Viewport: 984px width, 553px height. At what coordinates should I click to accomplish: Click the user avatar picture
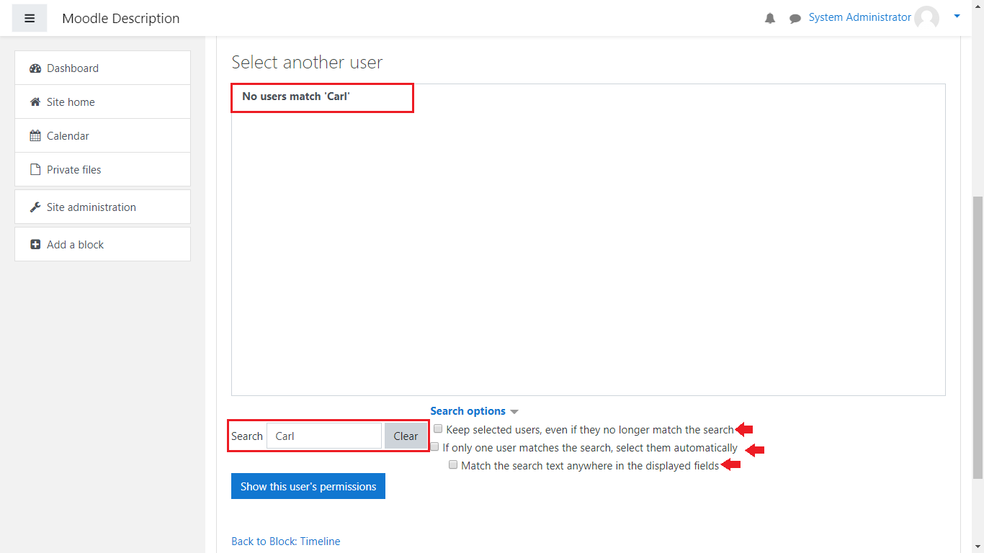point(926,18)
